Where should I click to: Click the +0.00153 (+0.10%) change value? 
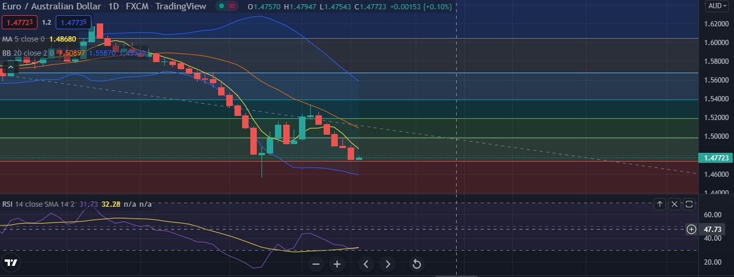tap(421, 6)
